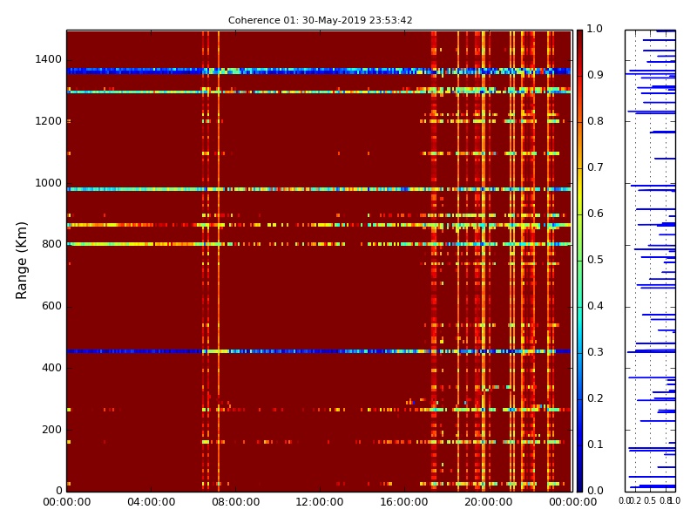The height and width of the screenshot is (523, 697).
Task: Pick the colorbar tick label '0.8'
Action: (595, 121)
